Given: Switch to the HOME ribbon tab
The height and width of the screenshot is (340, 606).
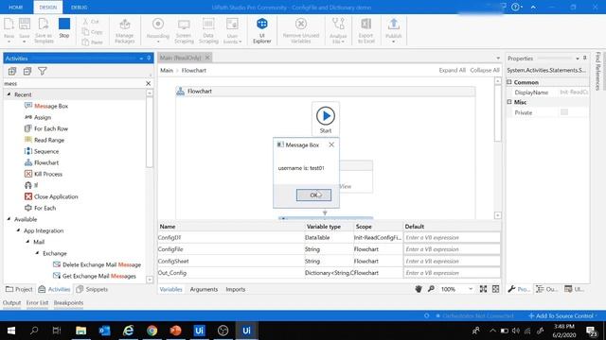Looking at the screenshot, I should 16,8.
